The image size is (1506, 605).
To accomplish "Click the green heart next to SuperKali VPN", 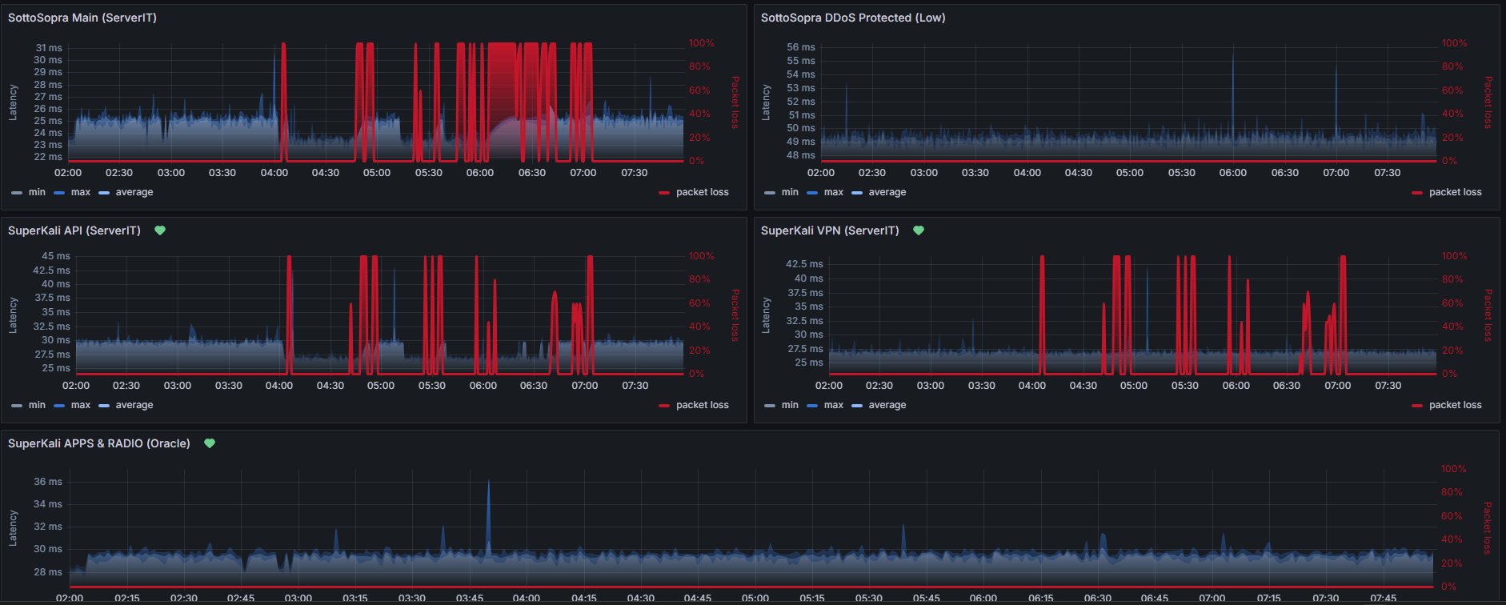I will pos(919,230).
